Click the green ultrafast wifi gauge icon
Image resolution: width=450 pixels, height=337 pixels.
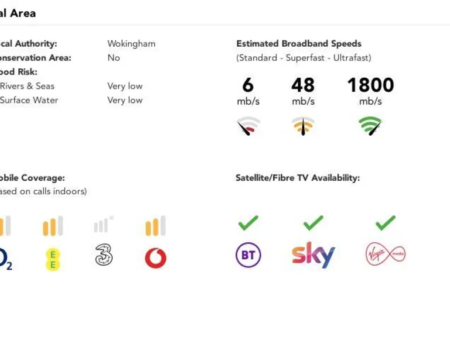coord(370,125)
